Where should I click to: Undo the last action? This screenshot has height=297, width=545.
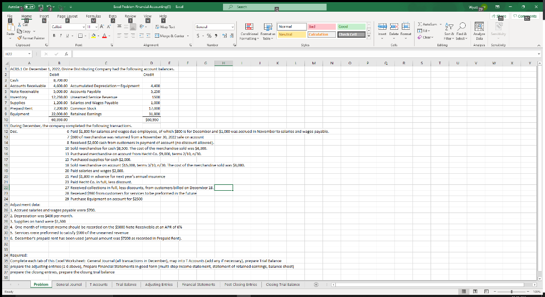(x=49, y=6)
